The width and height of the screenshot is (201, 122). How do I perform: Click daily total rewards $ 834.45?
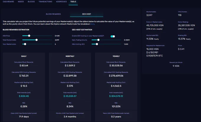tap(24, 96)
